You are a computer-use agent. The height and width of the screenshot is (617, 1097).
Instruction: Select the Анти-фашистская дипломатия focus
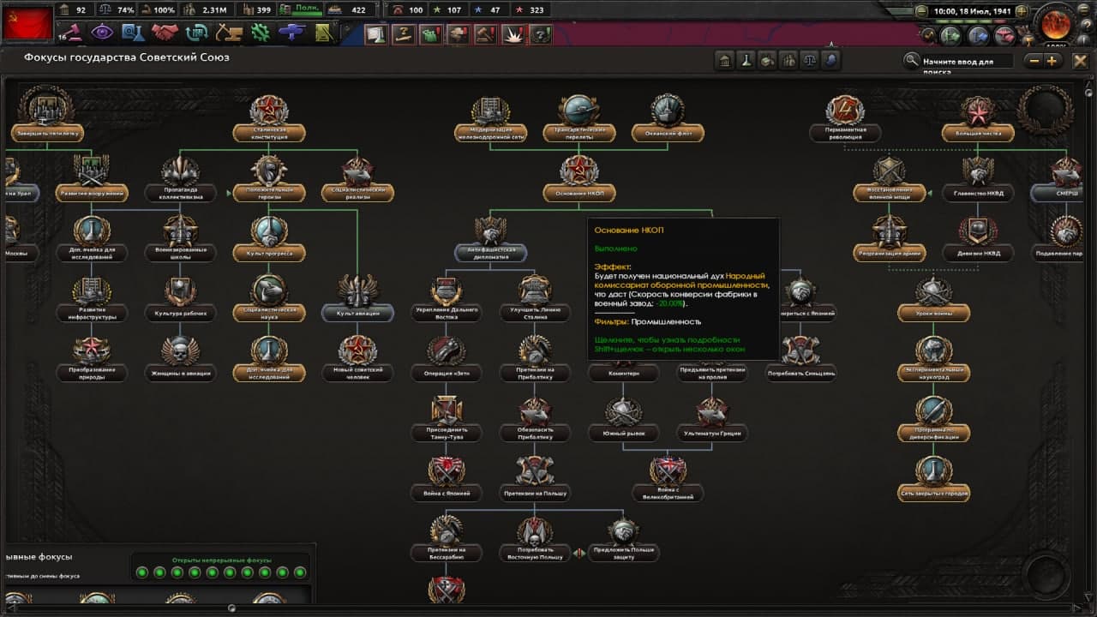491,238
